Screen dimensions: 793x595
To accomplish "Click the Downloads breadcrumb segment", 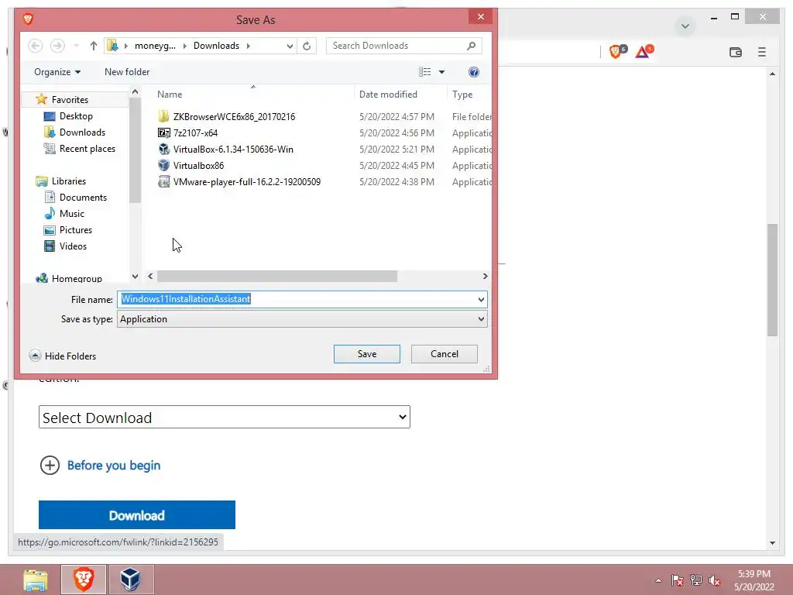I will 216,46.
